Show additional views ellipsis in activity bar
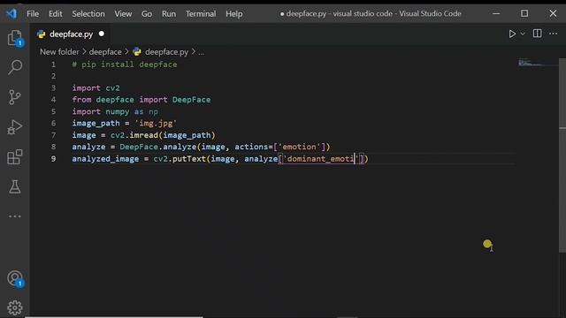 (x=15, y=216)
